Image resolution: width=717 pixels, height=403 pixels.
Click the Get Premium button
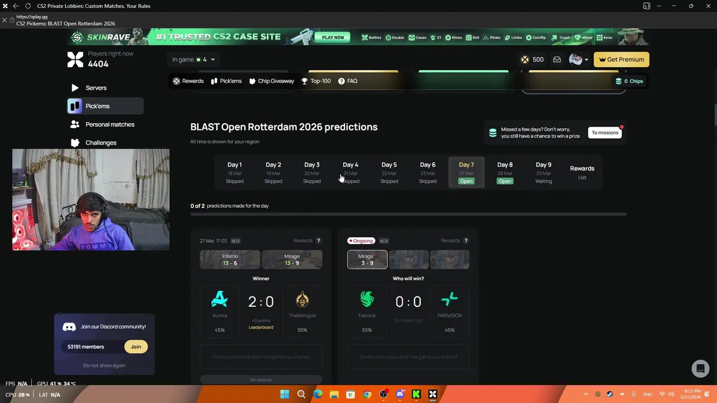pos(621,59)
